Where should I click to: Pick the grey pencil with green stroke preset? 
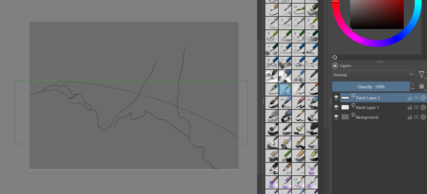click(298, 169)
